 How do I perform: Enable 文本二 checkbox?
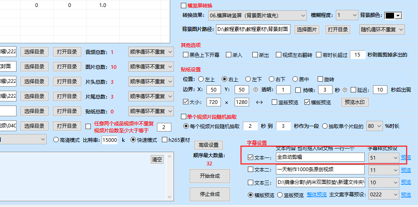pos(250,169)
